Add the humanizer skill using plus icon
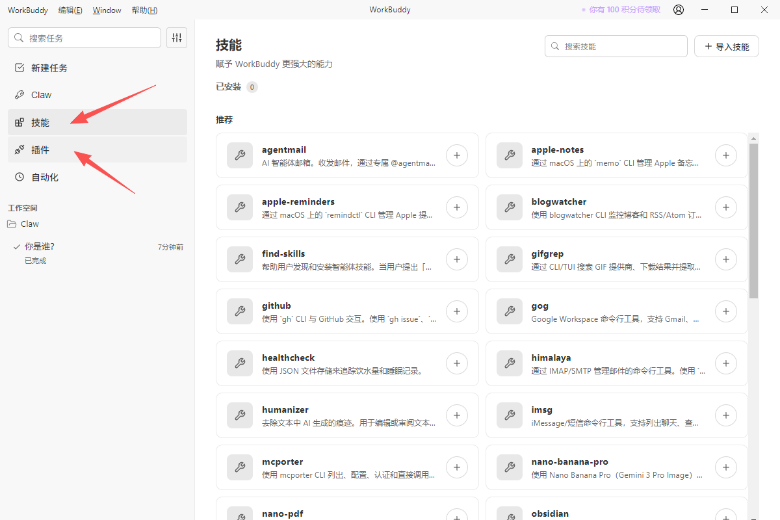The height and width of the screenshot is (520, 780). (x=457, y=415)
